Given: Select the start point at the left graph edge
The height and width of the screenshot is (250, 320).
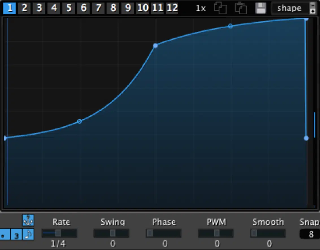Looking at the screenshot, I should click(x=5, y=138).
